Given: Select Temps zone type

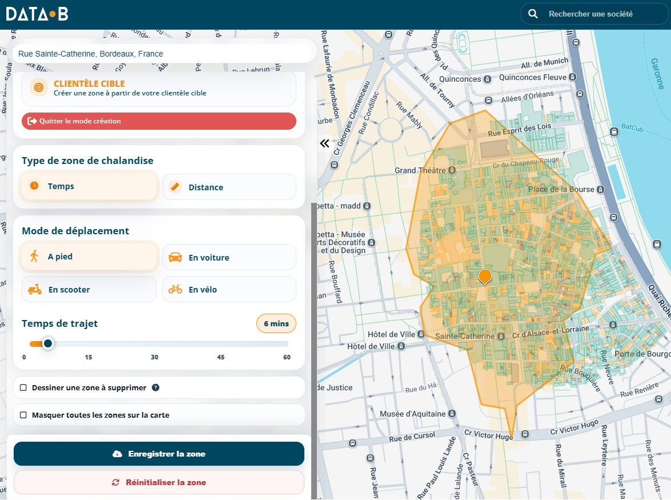Looking at the screenshot, I should pyautogui.click(x=89, y=186).
